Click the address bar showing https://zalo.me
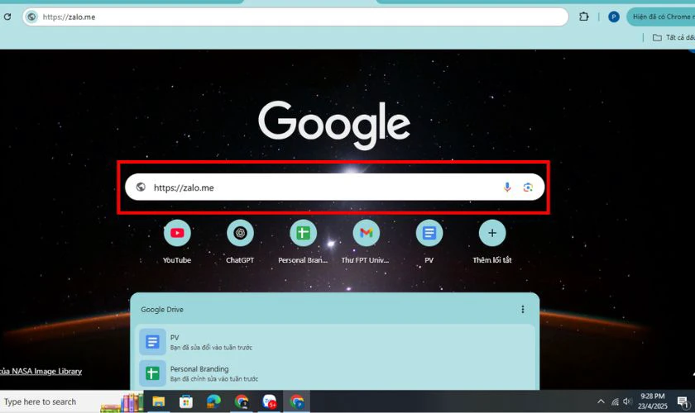The height and width of the screenshot is (413, 695). 295,17
